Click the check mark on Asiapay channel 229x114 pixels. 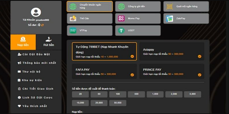[x=200, y=56]
